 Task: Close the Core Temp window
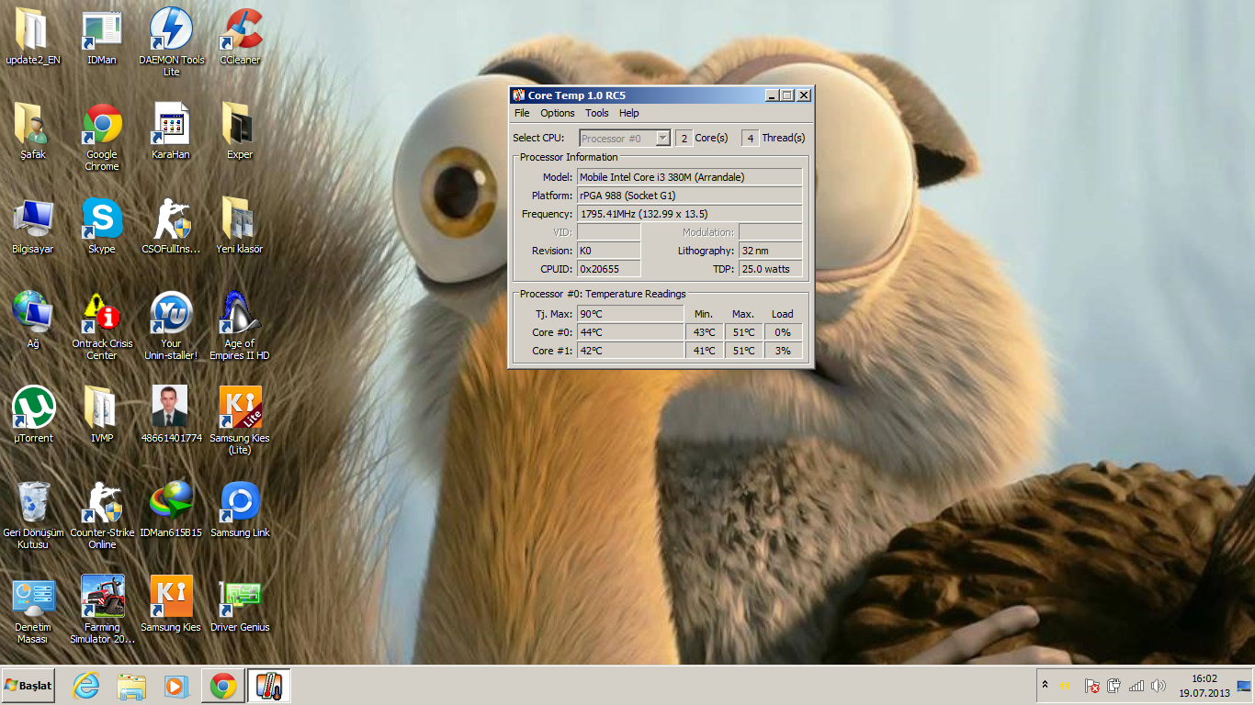(804, 95)
